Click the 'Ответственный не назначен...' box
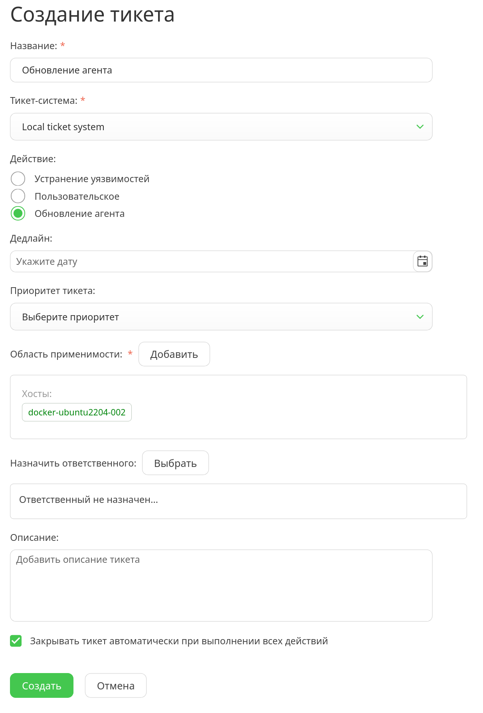 (238, 501)
